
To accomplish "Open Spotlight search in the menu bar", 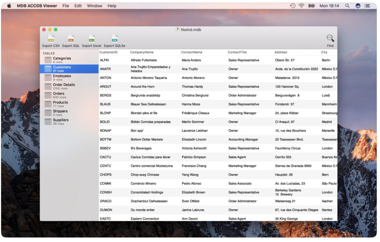I will (x=347, y=6).
